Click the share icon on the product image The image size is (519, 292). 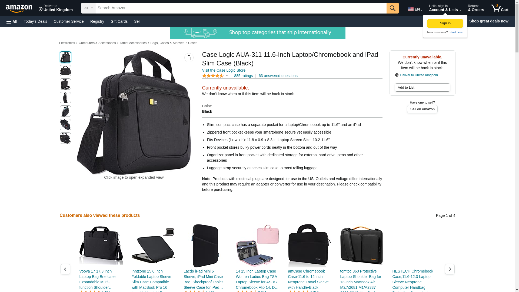(189, 58)
